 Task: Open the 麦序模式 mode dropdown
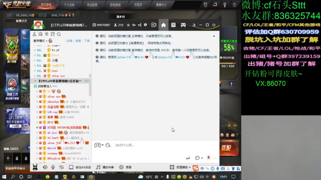(x=41, y=41)
